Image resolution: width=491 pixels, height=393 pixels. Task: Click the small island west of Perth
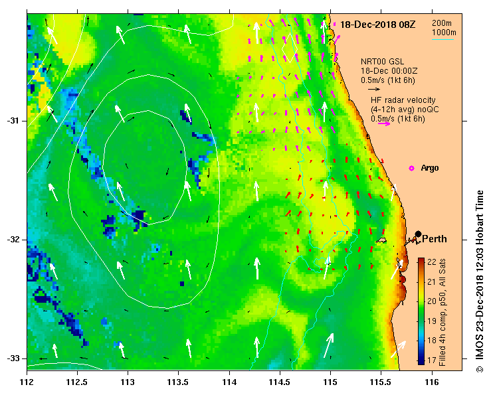[381, 240]
